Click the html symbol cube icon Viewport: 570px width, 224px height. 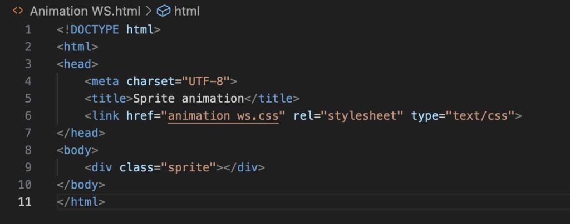click(x=163, y=11)
